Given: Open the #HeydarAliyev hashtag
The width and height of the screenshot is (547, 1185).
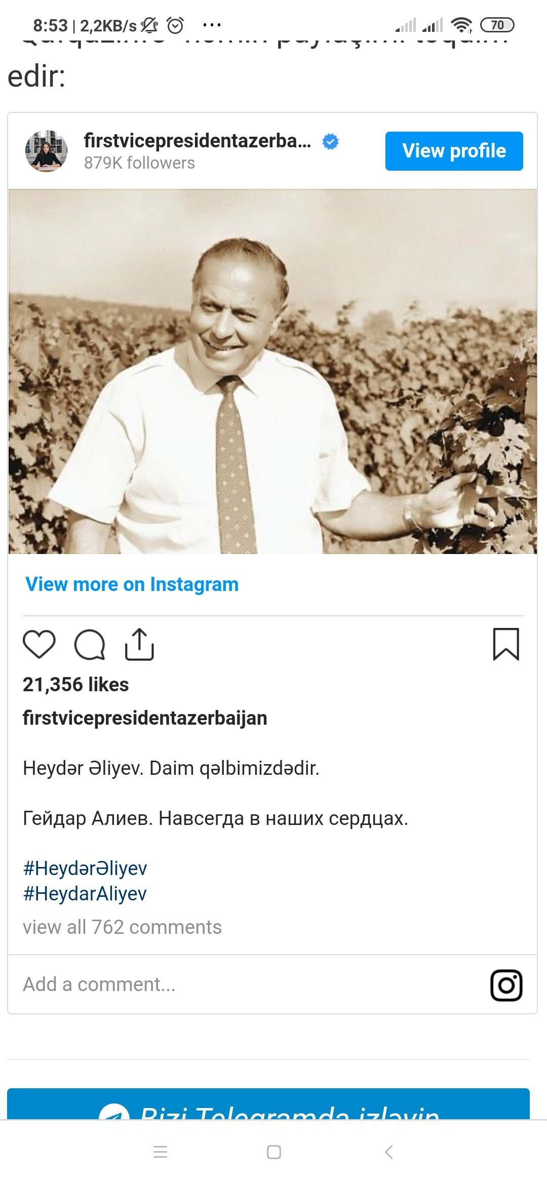Looking at the screenshot, I should pos(85,893).
